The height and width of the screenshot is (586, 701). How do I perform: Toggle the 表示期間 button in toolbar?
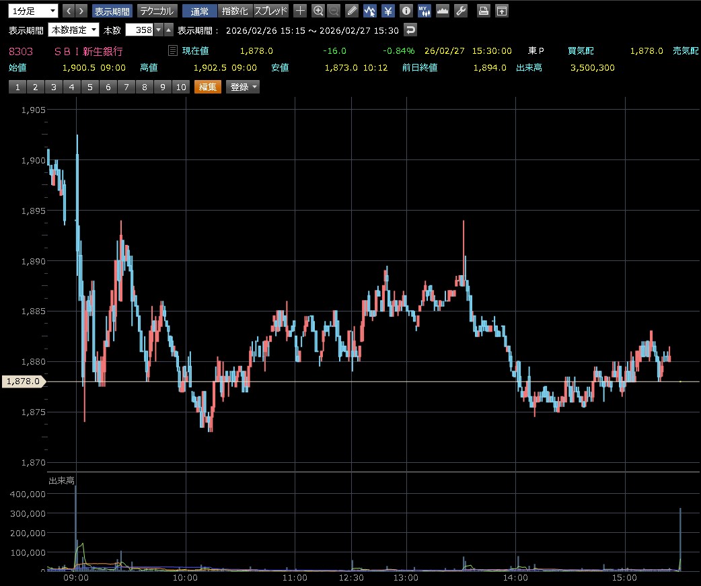point(112,11)
